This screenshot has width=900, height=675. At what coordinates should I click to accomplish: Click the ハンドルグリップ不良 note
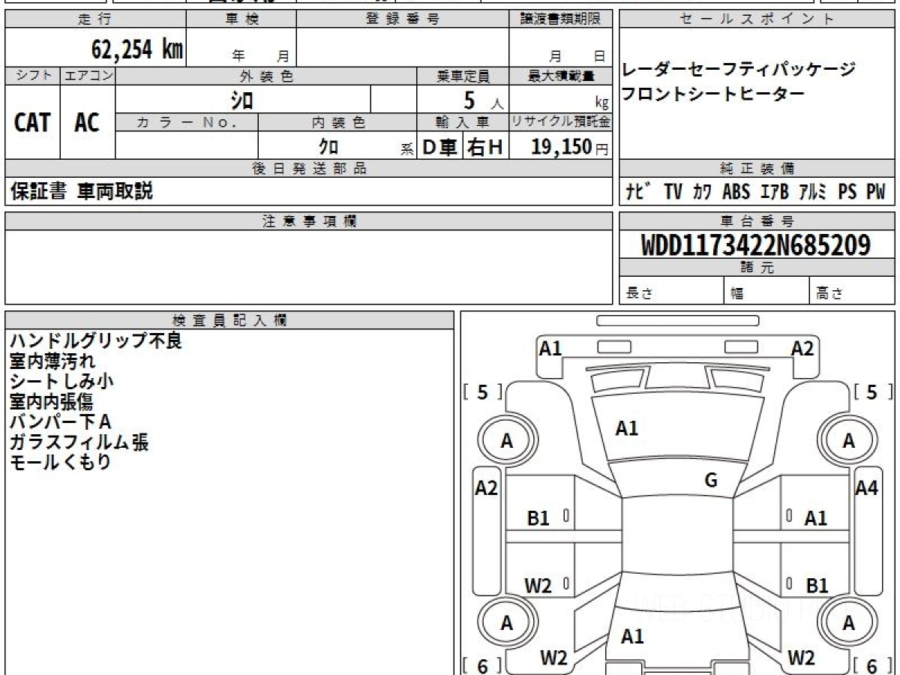click(x=96, y=341)
